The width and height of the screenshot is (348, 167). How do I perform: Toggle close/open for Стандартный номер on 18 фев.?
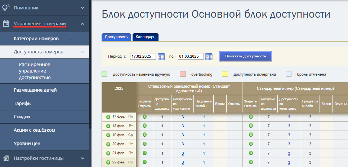[x=251, y=126]
